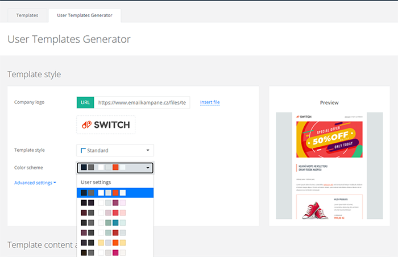Click the Standard style icon in dropdown
This screenshot has width=398, height=257.
point(83,150)
